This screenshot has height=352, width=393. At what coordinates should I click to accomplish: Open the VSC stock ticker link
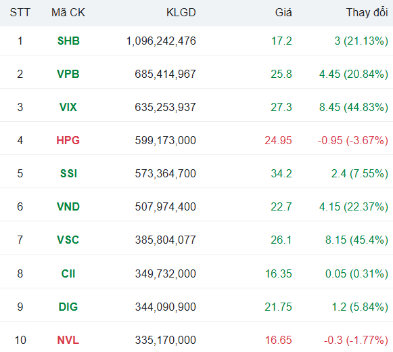(x=68, y=240)
